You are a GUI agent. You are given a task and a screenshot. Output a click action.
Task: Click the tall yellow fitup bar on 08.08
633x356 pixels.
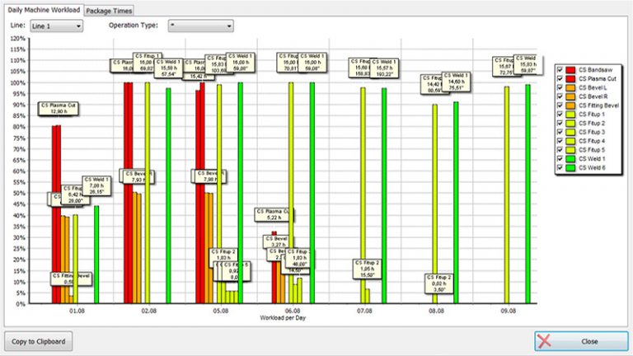click(x=435, y=204)
